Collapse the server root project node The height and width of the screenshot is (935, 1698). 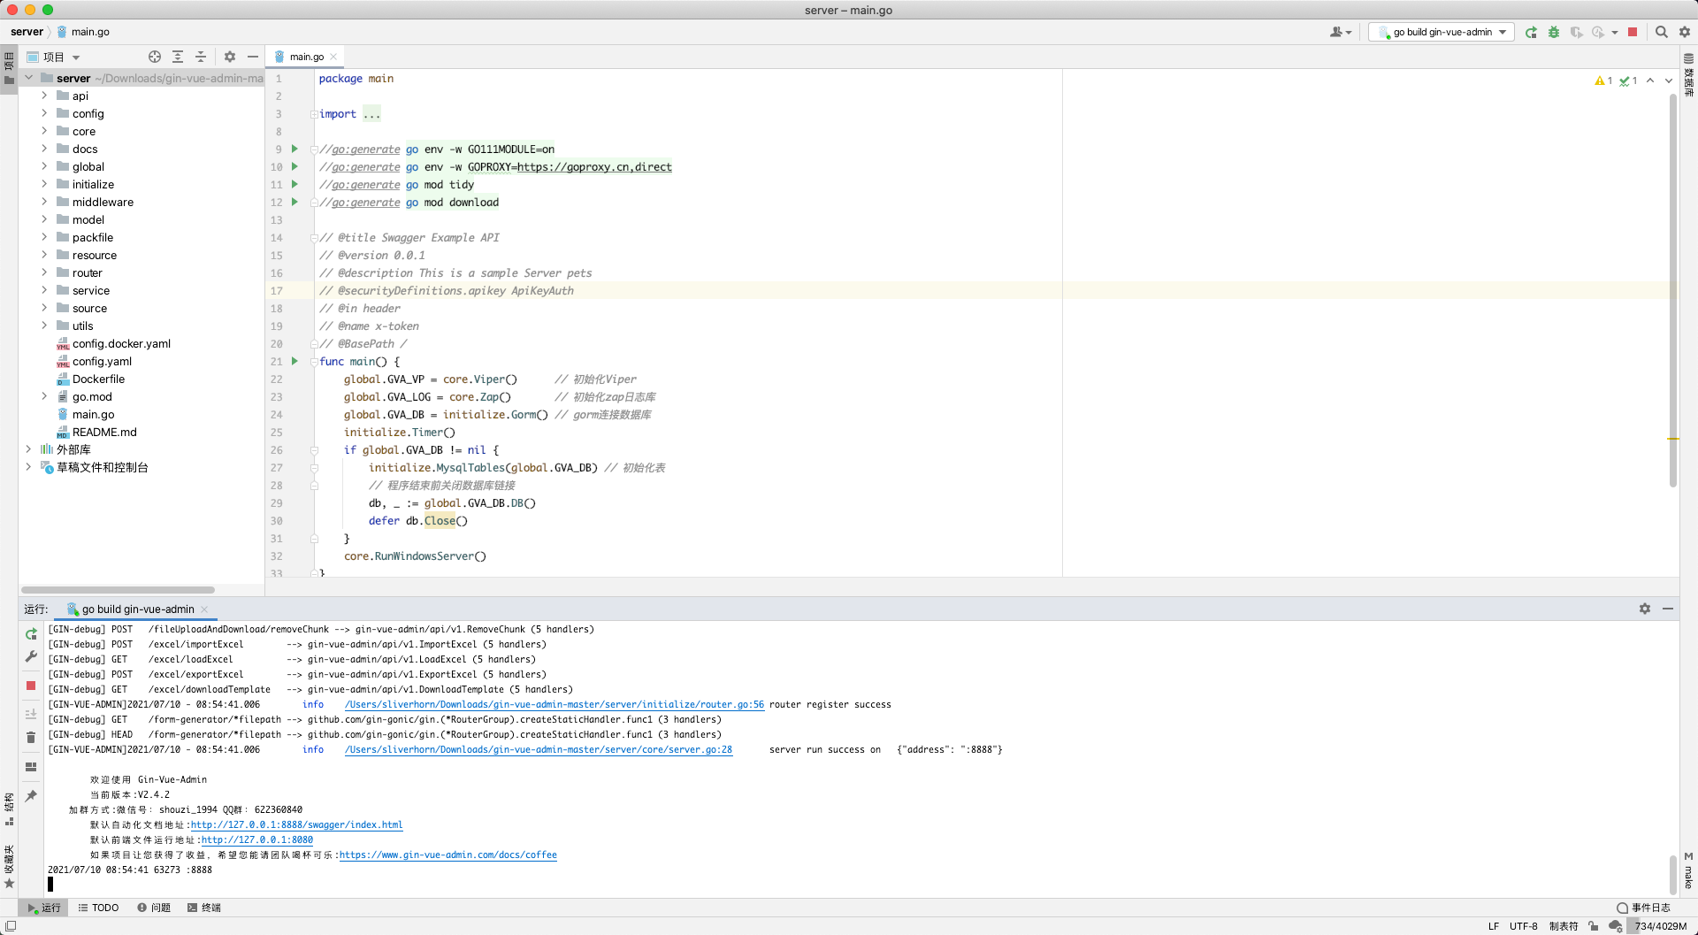tap(28, 78)
